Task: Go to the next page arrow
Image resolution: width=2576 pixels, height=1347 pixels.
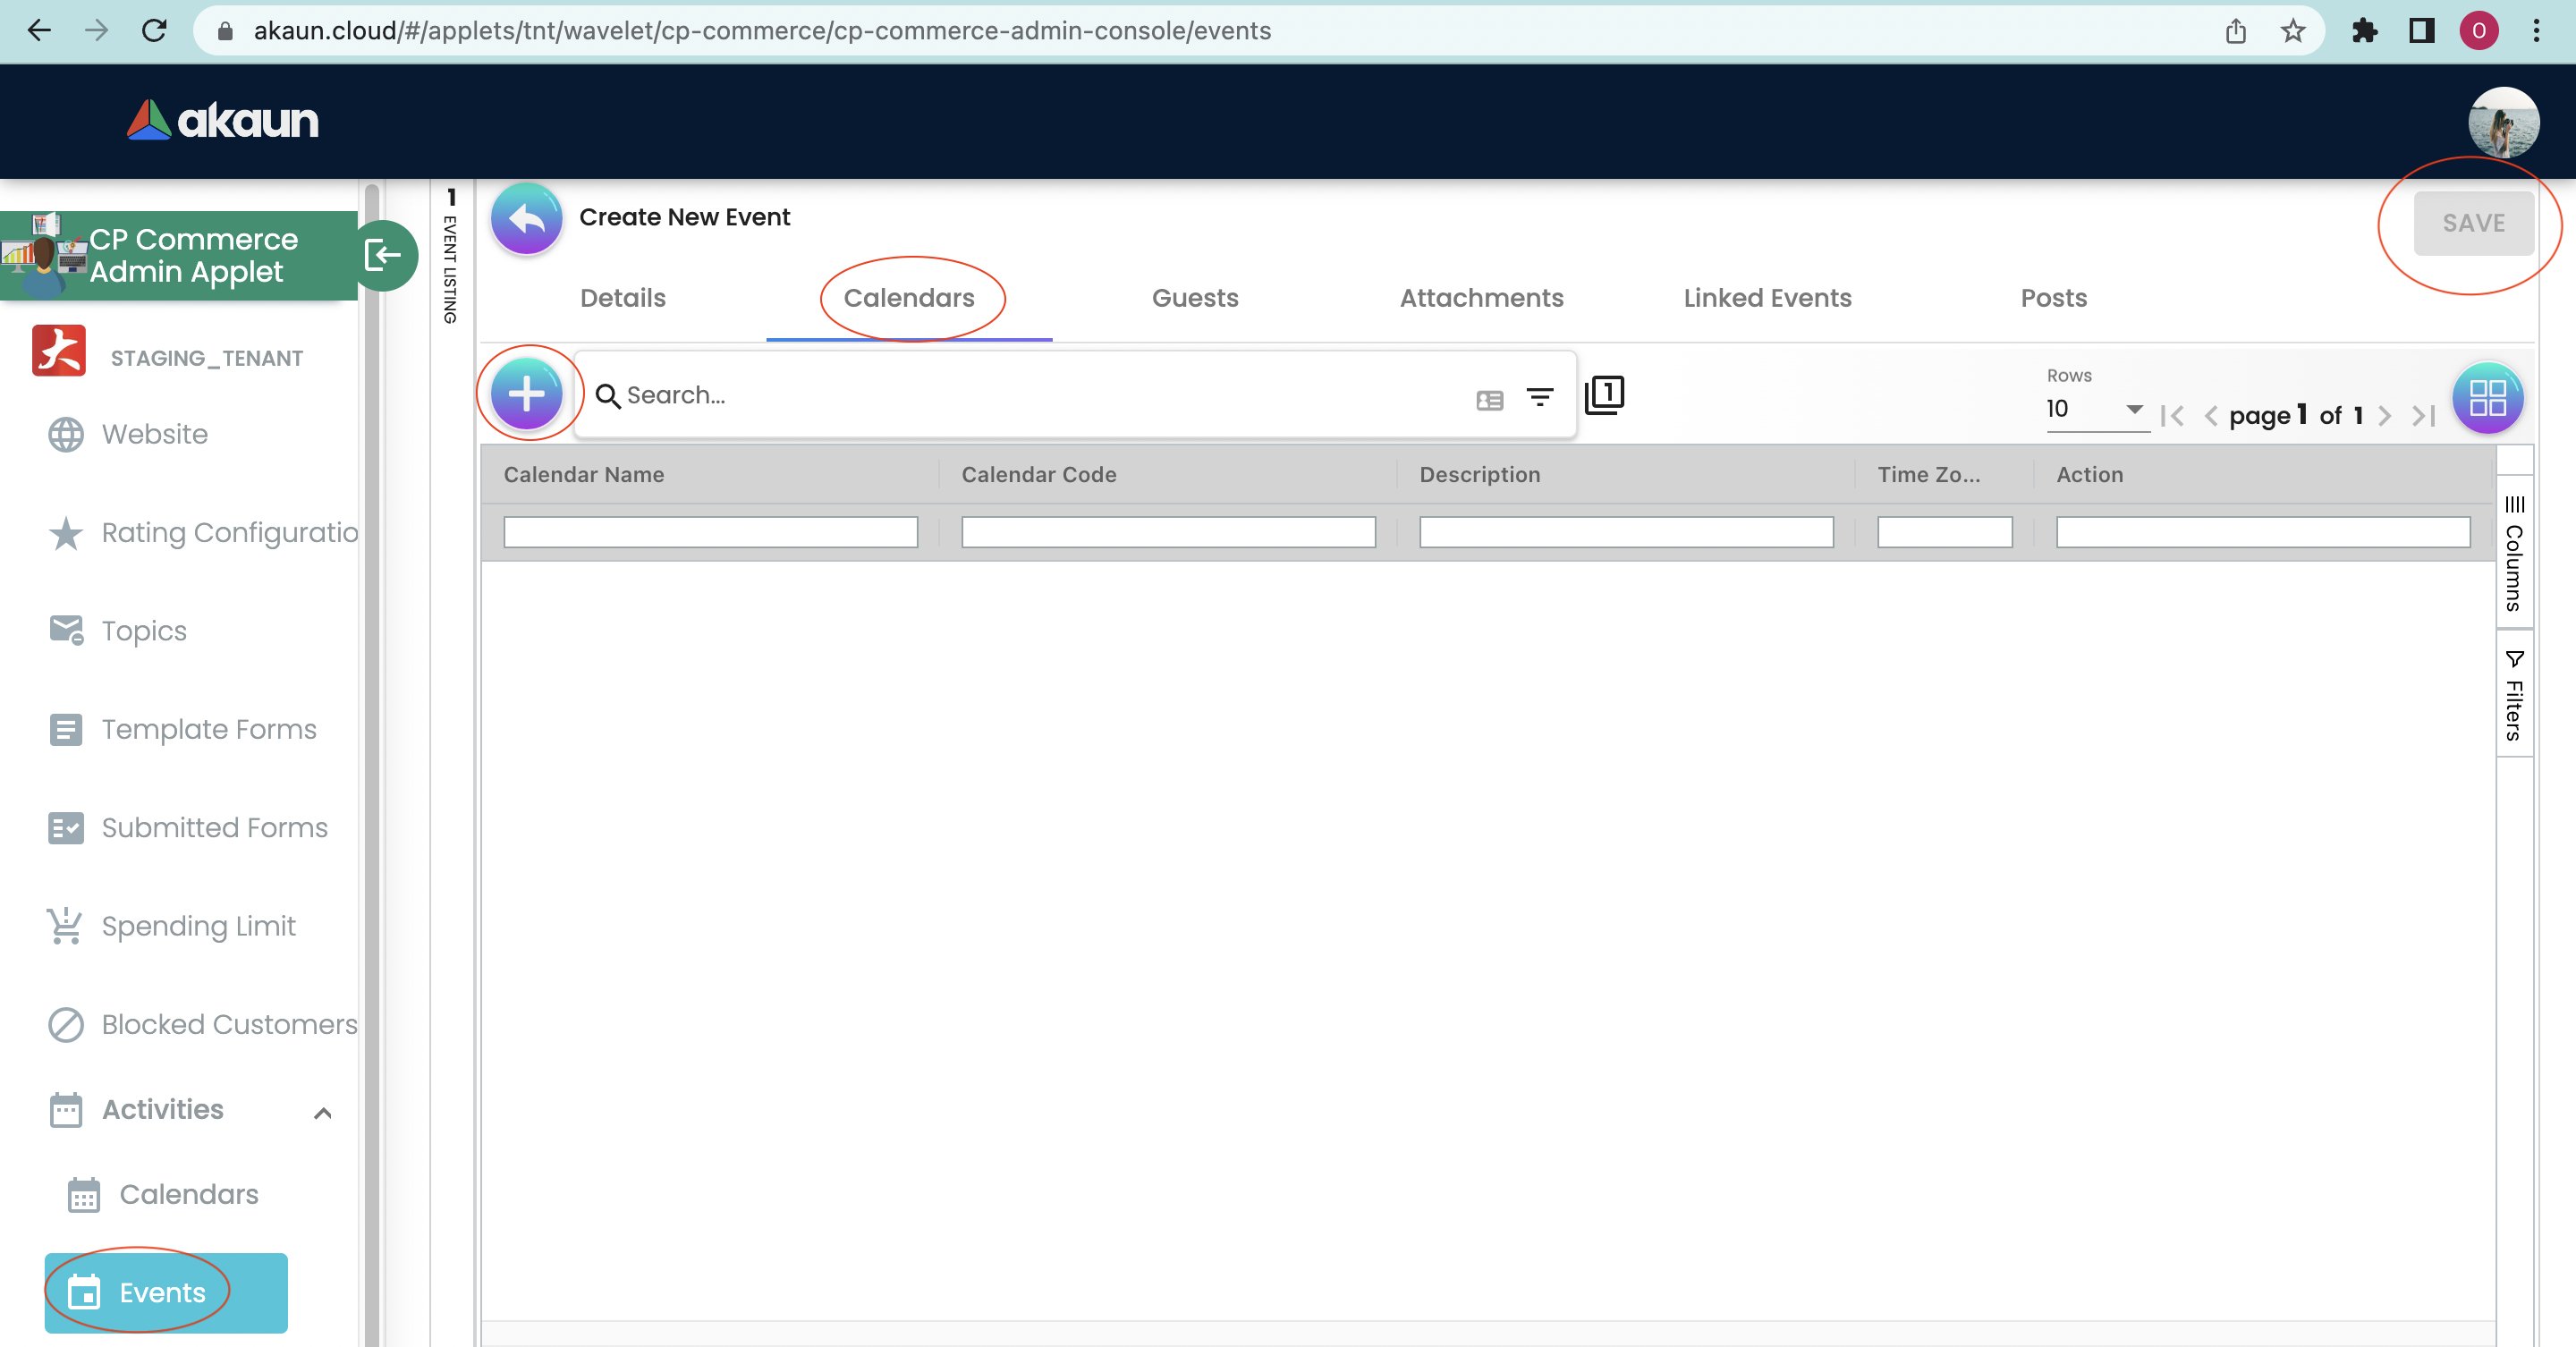Action: tap(2385, 415)
